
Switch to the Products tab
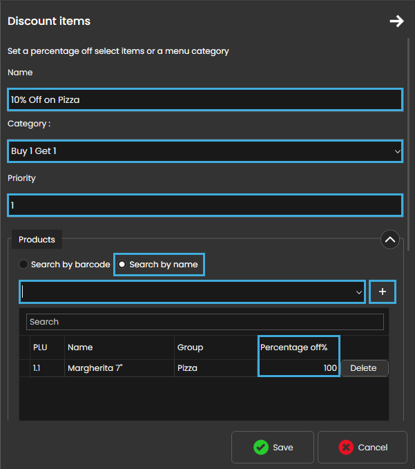click(37, 240)
